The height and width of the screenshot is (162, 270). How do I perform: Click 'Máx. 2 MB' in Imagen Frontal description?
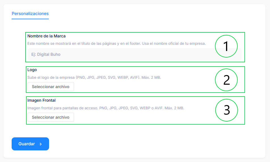click(174, 108)
